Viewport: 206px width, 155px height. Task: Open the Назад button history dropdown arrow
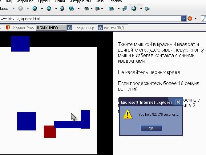click(14, 9)
